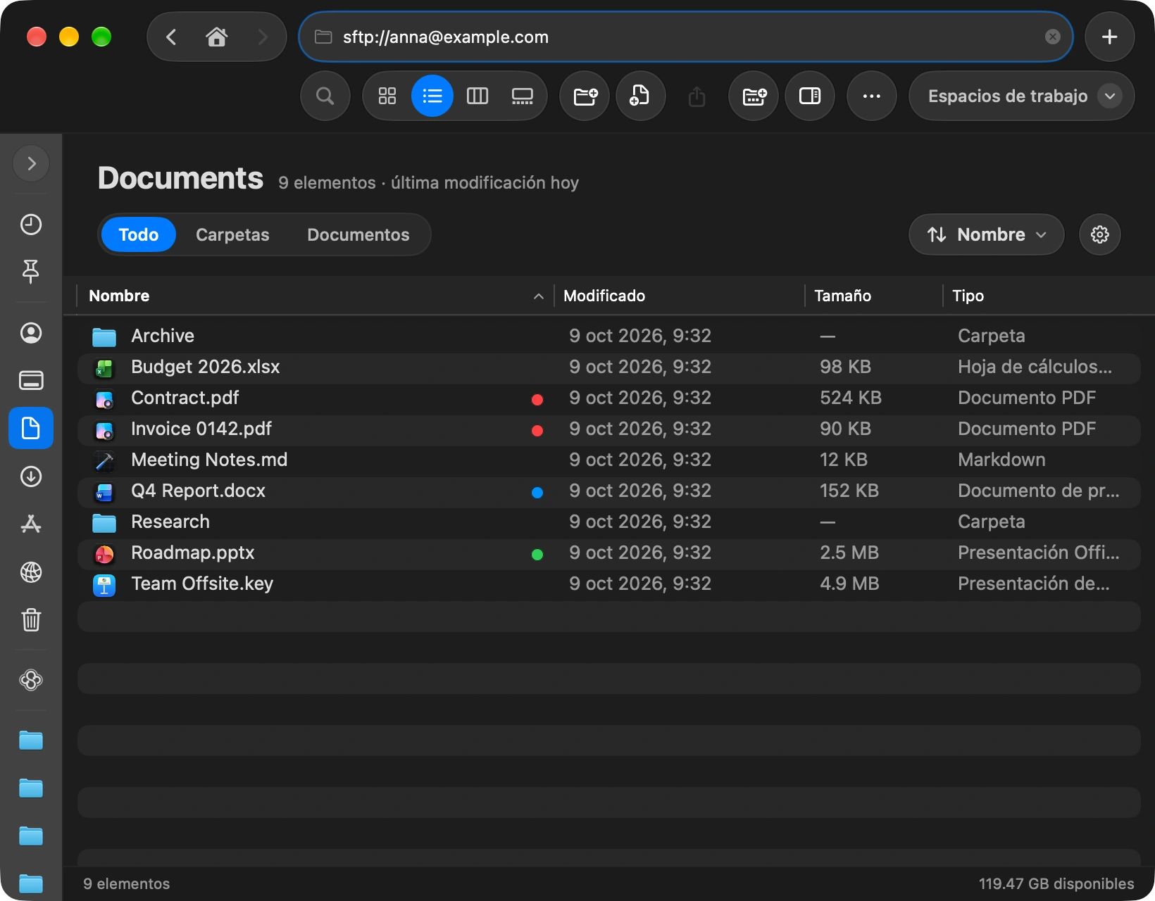Create a new document
This screenshot has width=1155, height=901.
coord(640,96)
